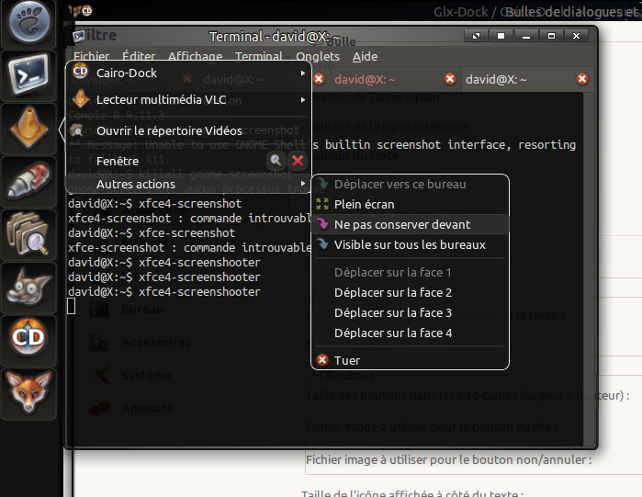Select Déplacer vers ce bureau

coord(410,185)
